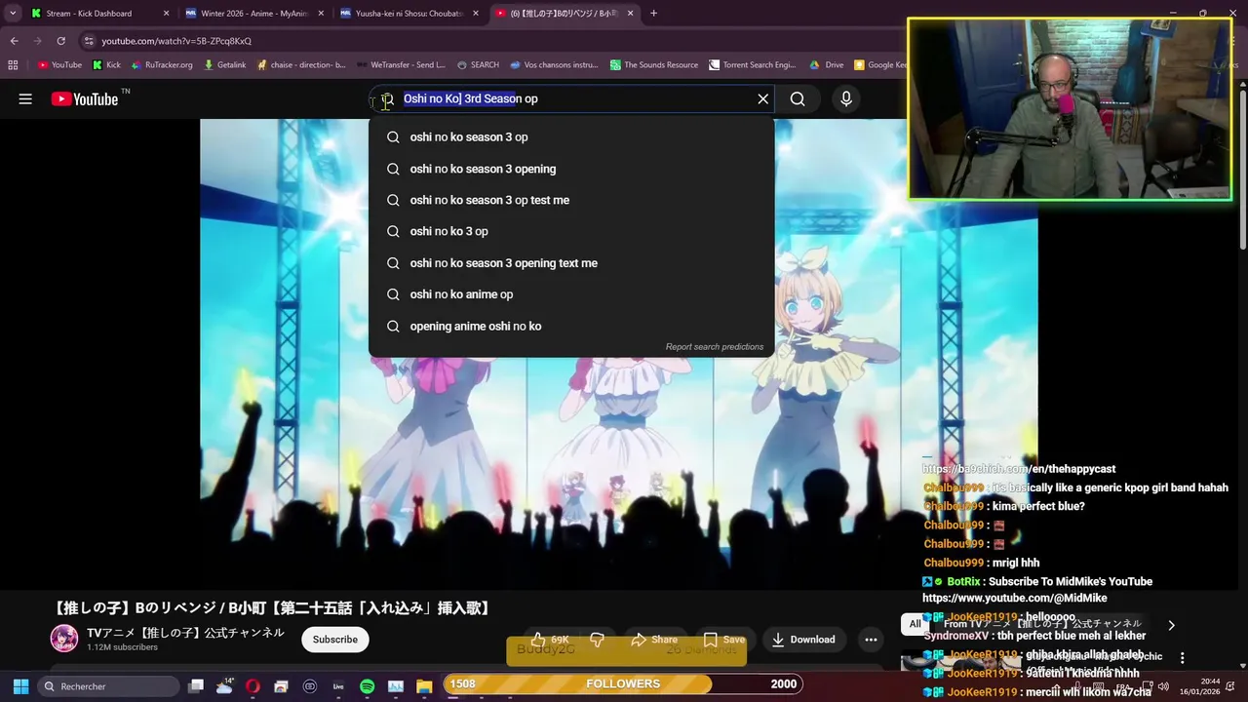Open recommended video three-dot options
Image resolution: width=1248 pixels, height=702 pixels.
click(1182, 658)
